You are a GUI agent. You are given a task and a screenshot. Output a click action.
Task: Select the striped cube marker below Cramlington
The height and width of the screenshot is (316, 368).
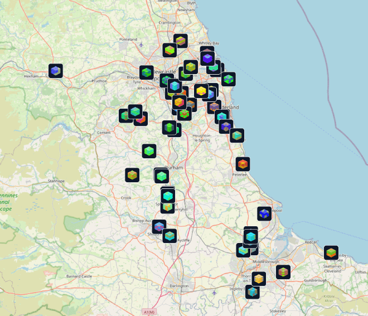pyautogui.click(x=180, y=41)
